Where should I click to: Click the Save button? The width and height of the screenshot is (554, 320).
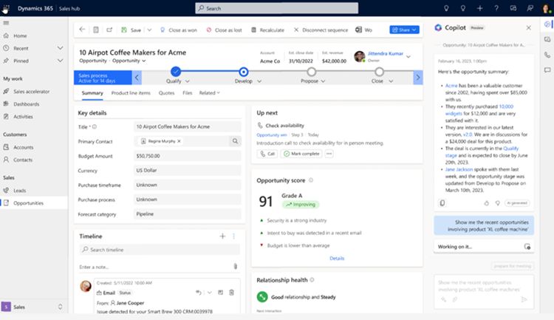pos(131,30)
